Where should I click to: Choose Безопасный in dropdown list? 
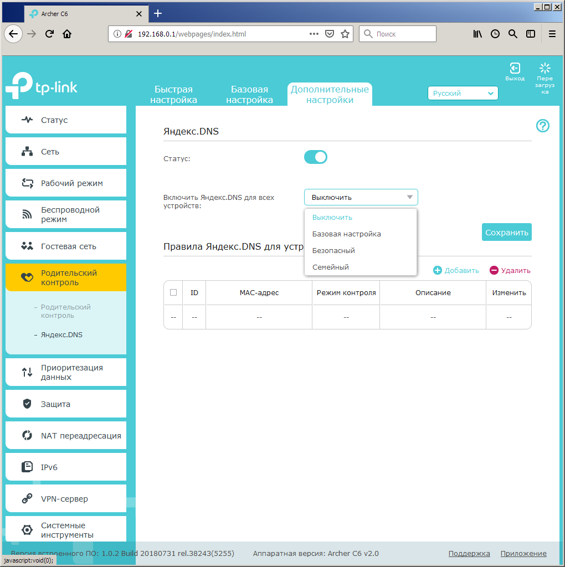point(361,251)
